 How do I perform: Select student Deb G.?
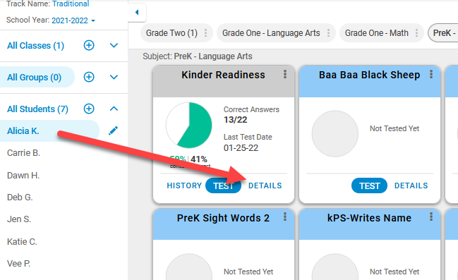[20, 197]
